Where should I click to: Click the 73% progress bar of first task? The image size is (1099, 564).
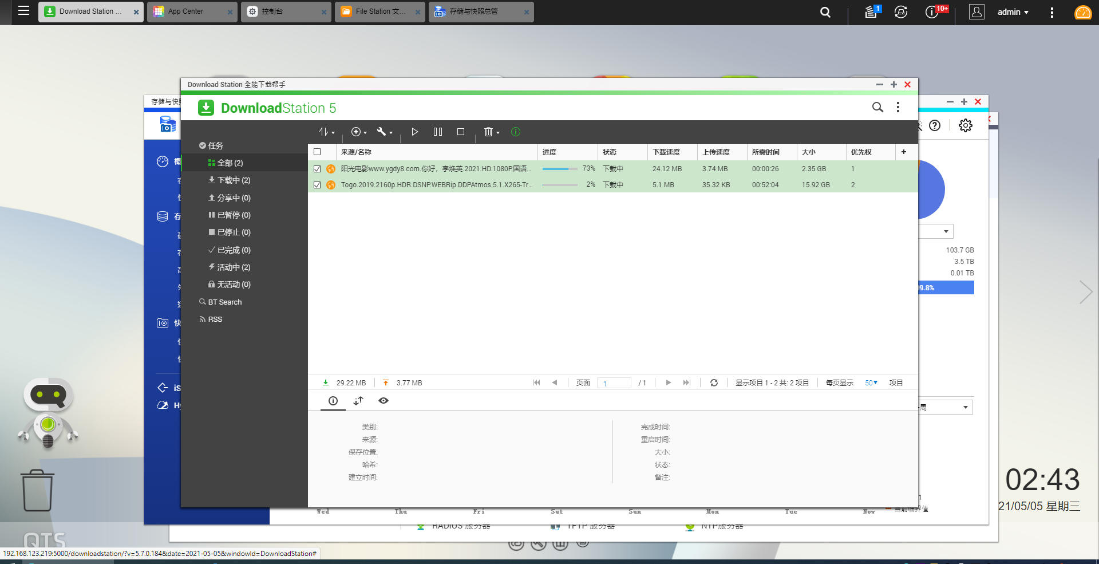559,169
